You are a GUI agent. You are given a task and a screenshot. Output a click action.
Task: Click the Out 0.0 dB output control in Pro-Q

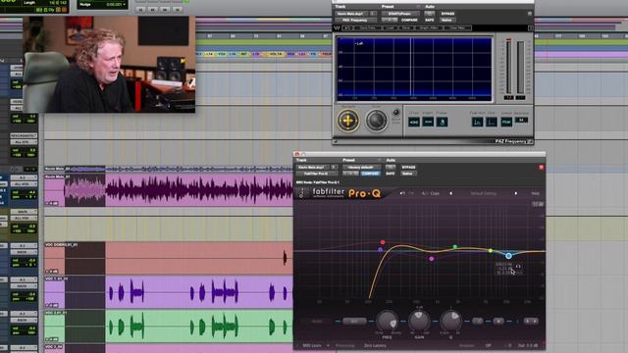528,346
